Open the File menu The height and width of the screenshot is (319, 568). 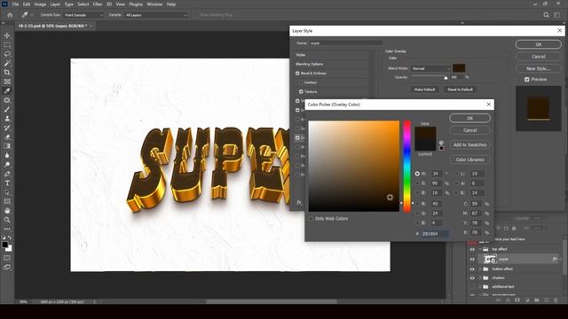(15, 4)
